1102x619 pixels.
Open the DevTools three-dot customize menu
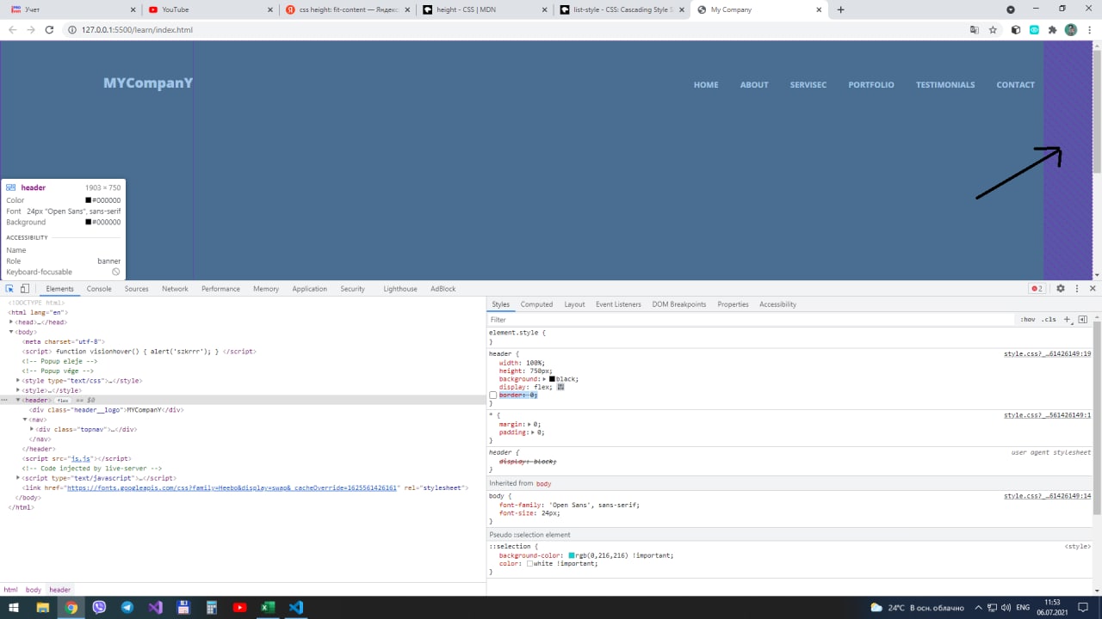(x=1076, y=289)
